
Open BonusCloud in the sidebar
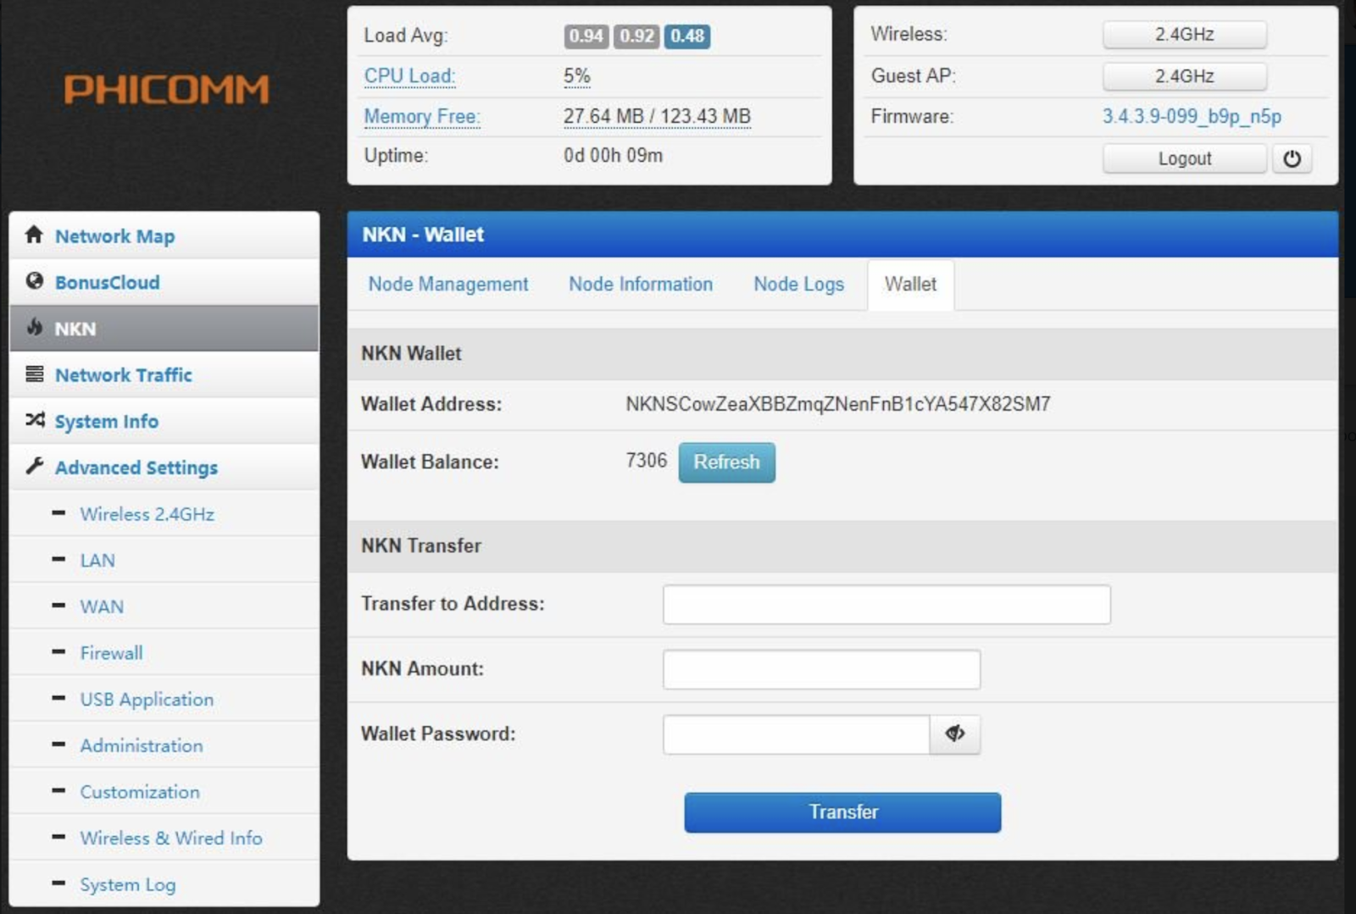tap(164, 282)
